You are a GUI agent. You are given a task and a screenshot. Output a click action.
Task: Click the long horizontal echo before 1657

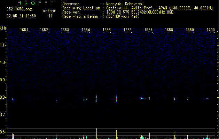coord(142,98)
